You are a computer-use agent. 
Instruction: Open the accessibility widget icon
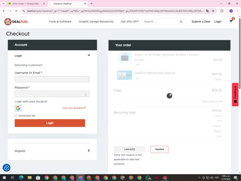6,167
